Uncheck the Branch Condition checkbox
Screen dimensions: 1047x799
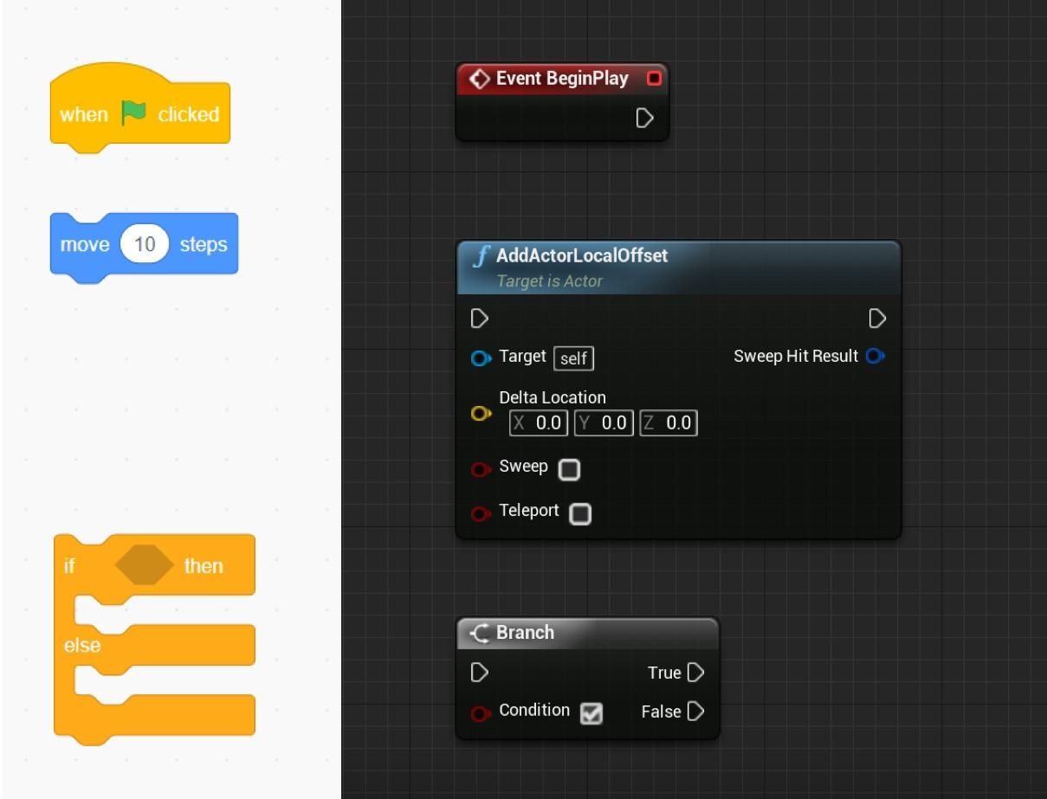(591, 713)
